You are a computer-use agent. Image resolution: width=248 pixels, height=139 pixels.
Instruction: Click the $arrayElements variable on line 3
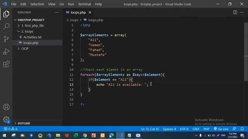pyautogui.click(x=94, y=35)
